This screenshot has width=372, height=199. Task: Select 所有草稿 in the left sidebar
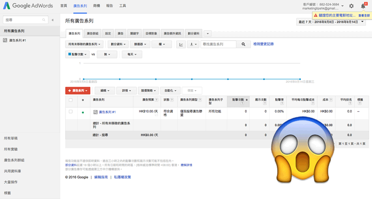[11, 138]
